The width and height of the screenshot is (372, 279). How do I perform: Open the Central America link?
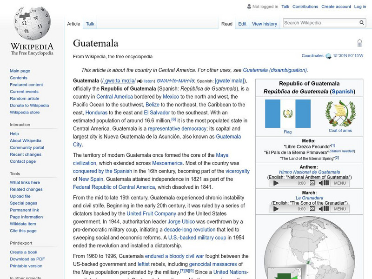[114, 97]
